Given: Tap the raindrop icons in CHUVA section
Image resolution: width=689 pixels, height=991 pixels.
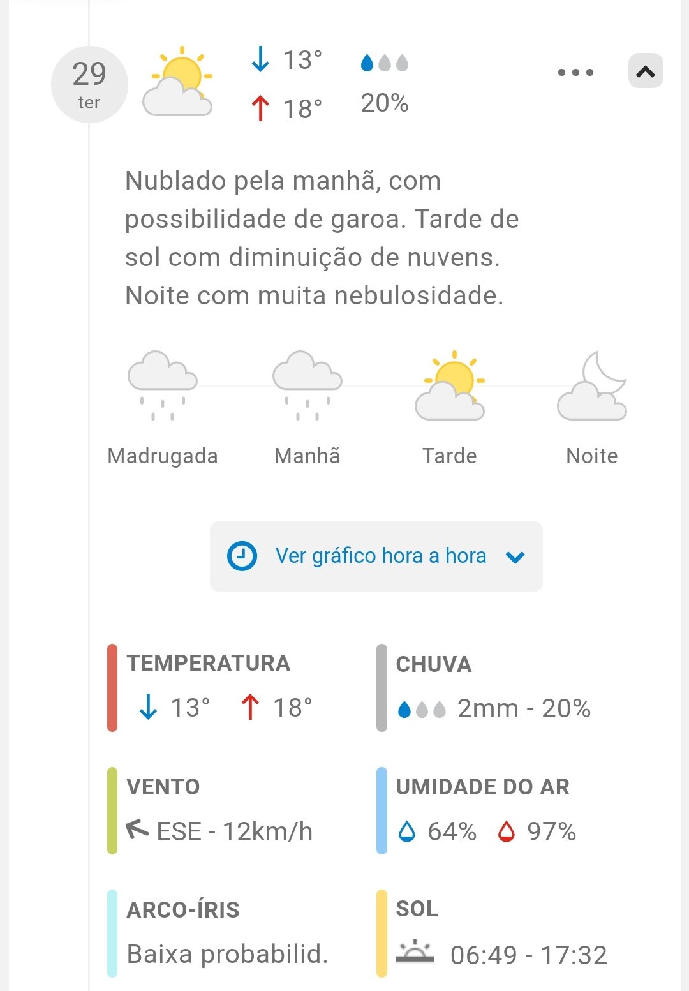Looking at the screenshot, I should tap(422, 710).
